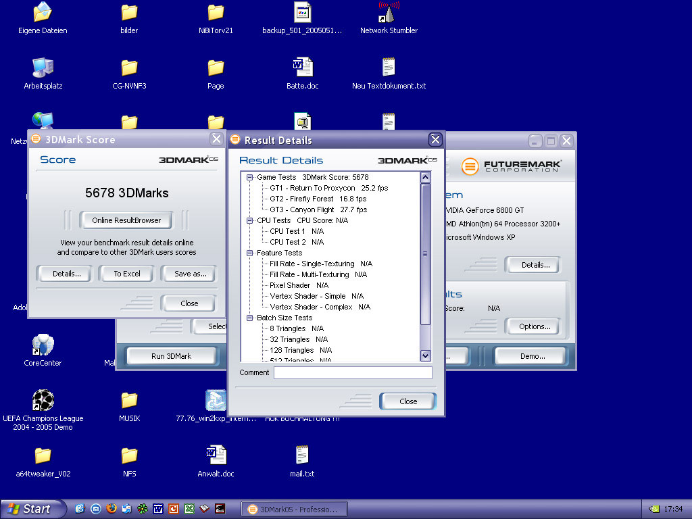Launch UEFA Champions League Demo shortcut

(x=43, y=400)
